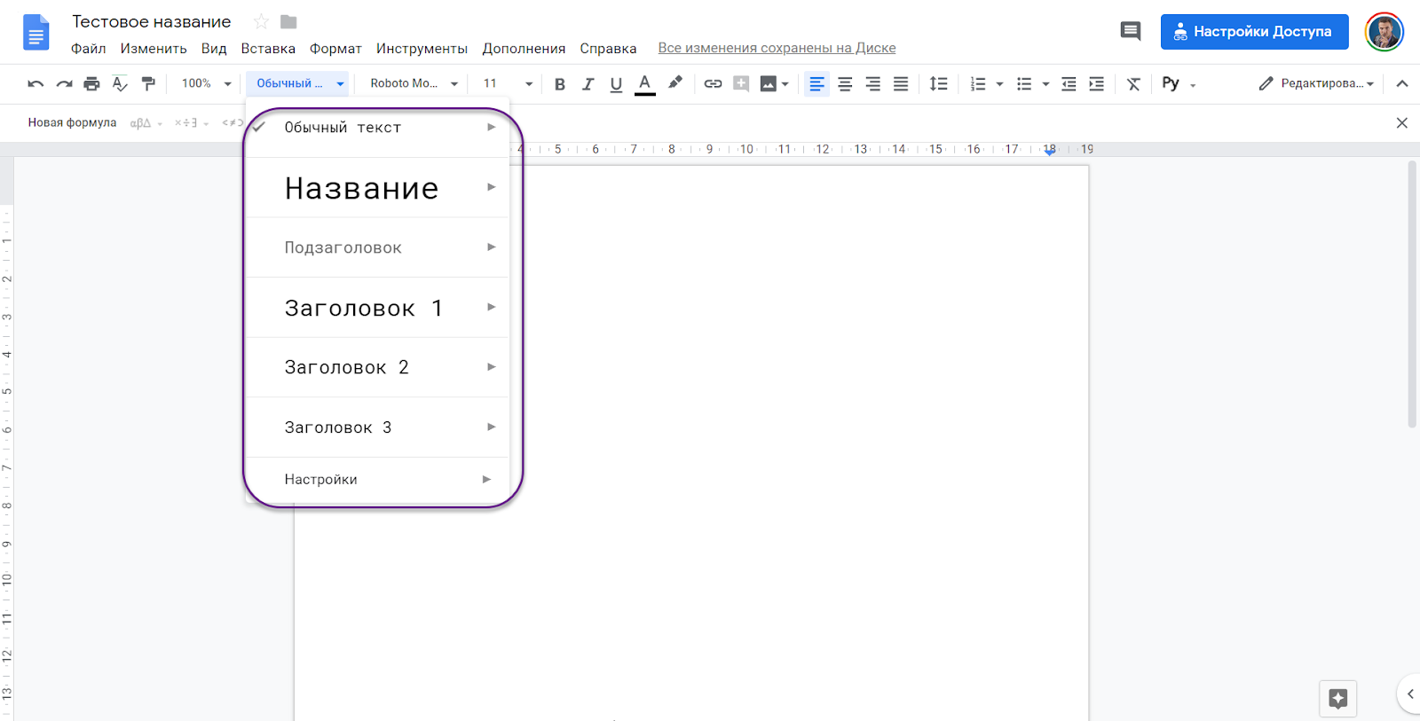This screenshot has height=721, width=1420.
Task: Toggle Bold formatting
Action: pyautogui.click(x=559, y=84)
